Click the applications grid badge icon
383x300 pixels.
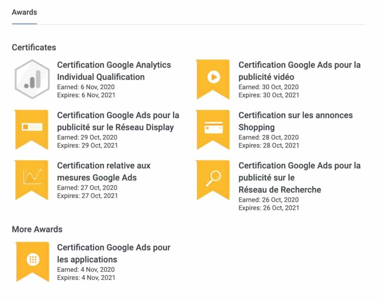click(x=33, y=262)
